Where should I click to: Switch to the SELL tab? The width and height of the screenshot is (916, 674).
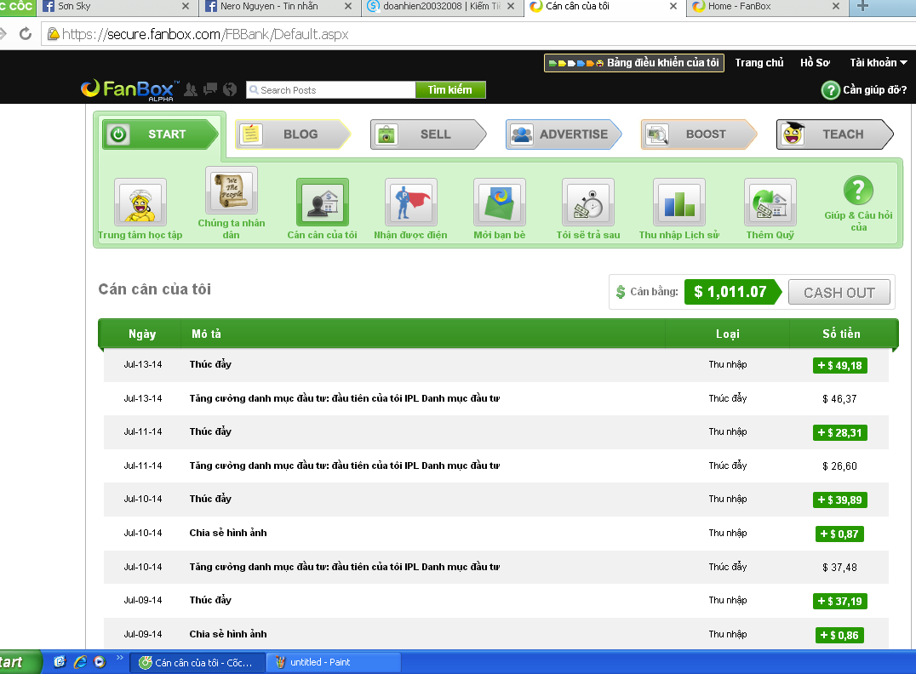428,134
